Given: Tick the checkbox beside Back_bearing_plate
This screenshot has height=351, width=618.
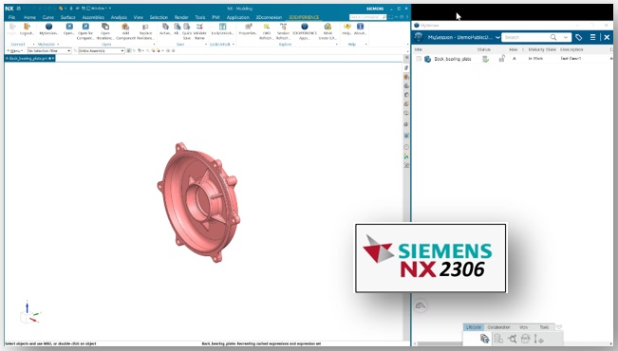Looking at the screenshot, I should point(419,59).
